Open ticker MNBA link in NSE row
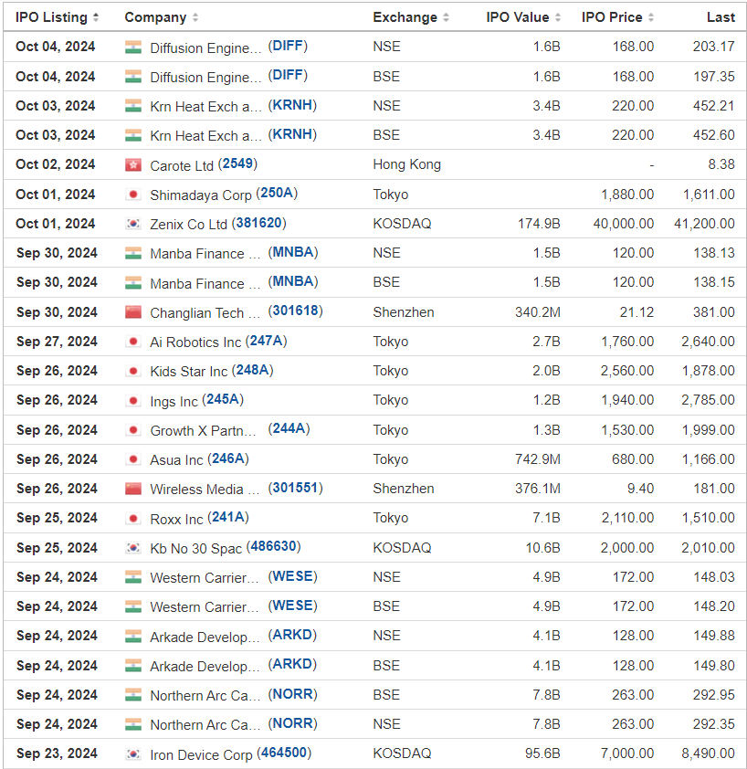747x769 pixels. pos(293,253)
